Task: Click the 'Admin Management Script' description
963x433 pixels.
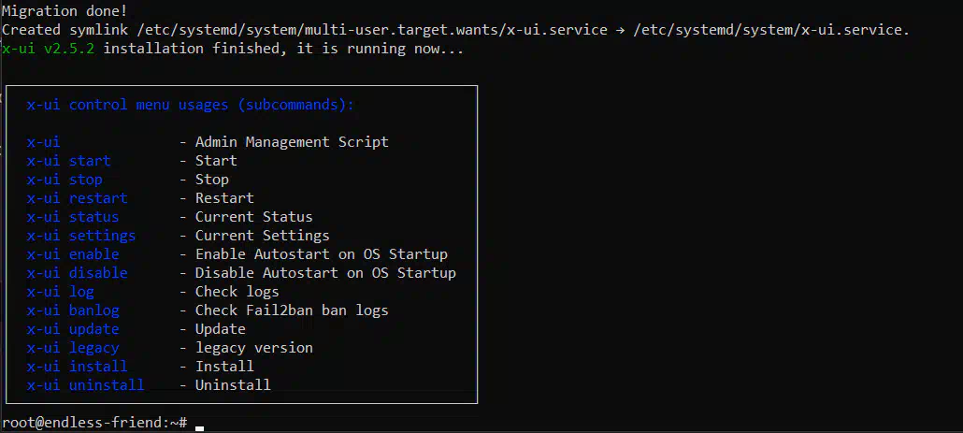Action: (x=292, y=142)
